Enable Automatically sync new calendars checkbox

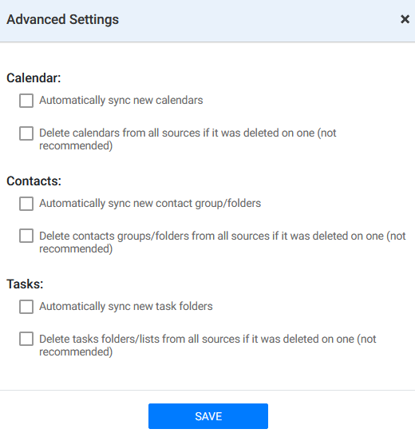[26, 101]
